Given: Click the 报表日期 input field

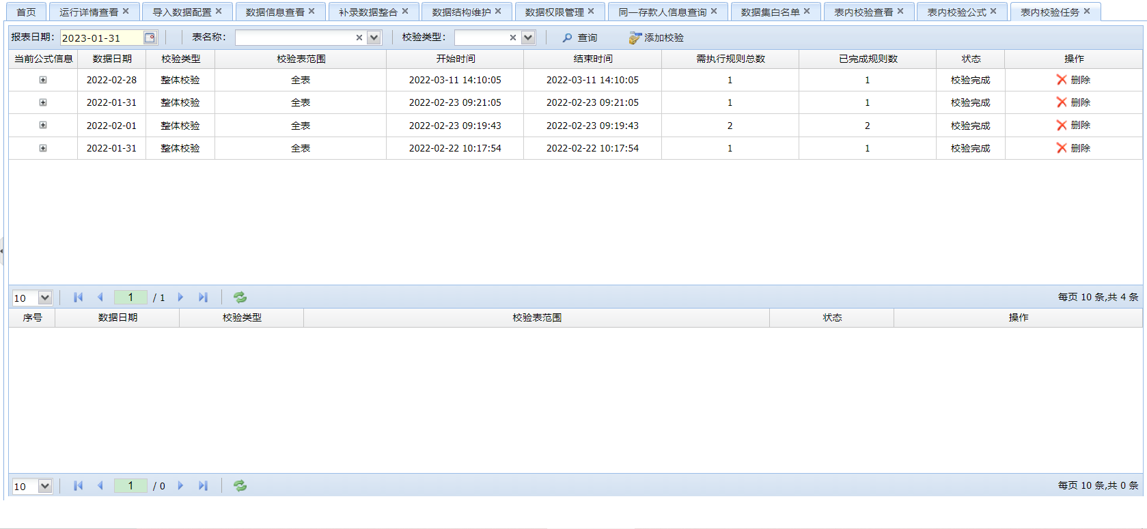Looking at the screenshot, I should [101, 38].
